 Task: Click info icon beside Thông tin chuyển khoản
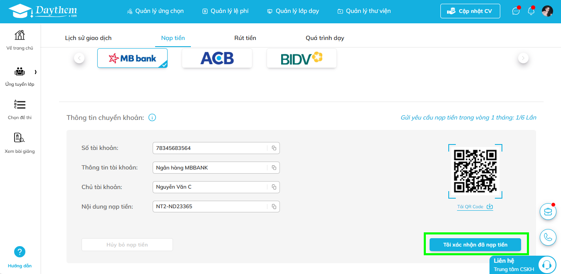(152, 117)
